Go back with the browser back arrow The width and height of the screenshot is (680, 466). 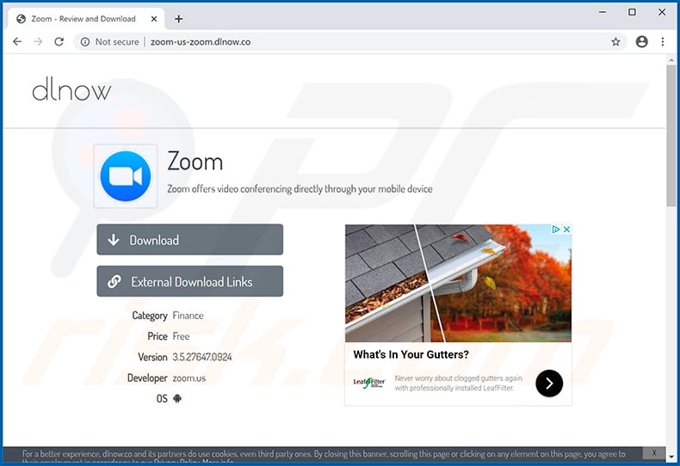coord(17,41)
